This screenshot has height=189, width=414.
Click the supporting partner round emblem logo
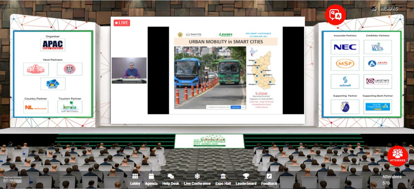click(x=345, y=107)
